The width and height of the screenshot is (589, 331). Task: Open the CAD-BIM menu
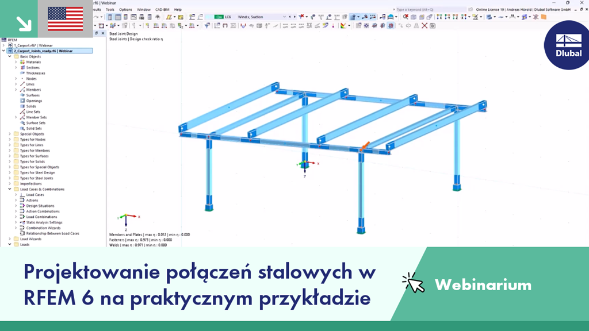[x=162, y=9]
